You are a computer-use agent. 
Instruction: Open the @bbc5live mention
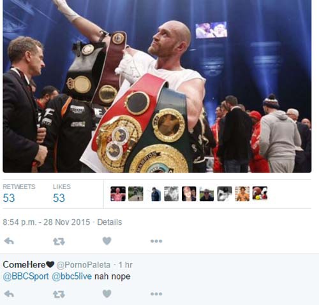point(72,276)
